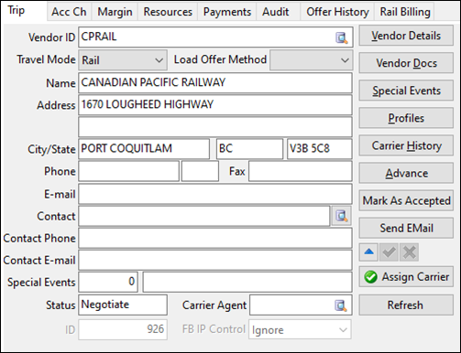Click the Vendor Details button

[x=406, y=36]
